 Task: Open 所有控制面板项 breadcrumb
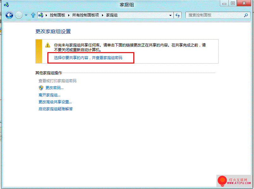[86, 15]
